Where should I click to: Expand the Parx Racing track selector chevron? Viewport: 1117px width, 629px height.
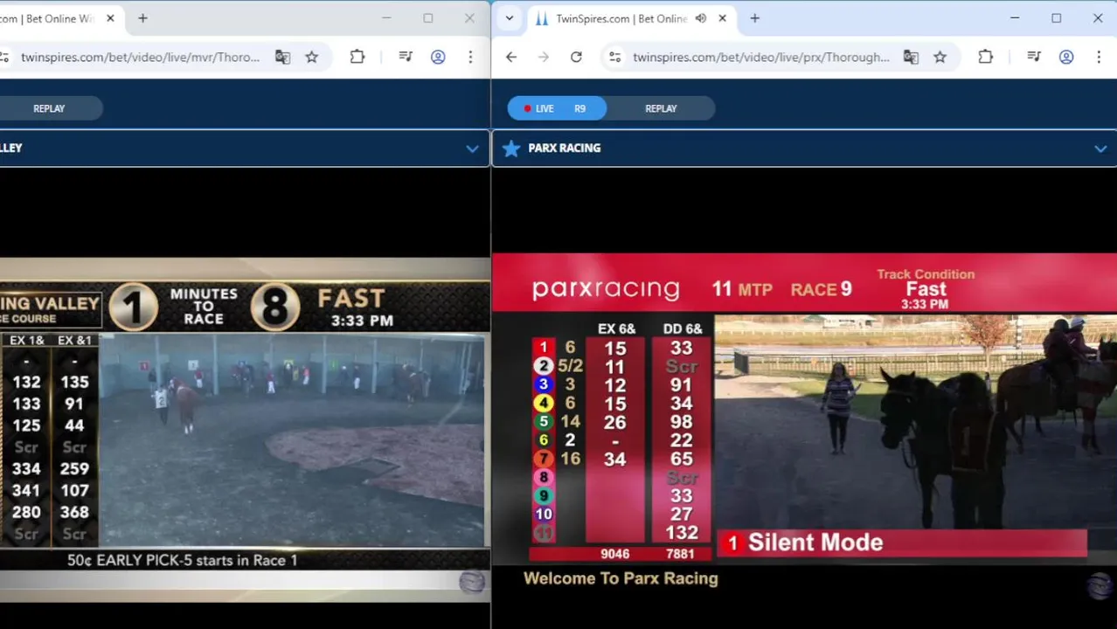click(1100, 149)
